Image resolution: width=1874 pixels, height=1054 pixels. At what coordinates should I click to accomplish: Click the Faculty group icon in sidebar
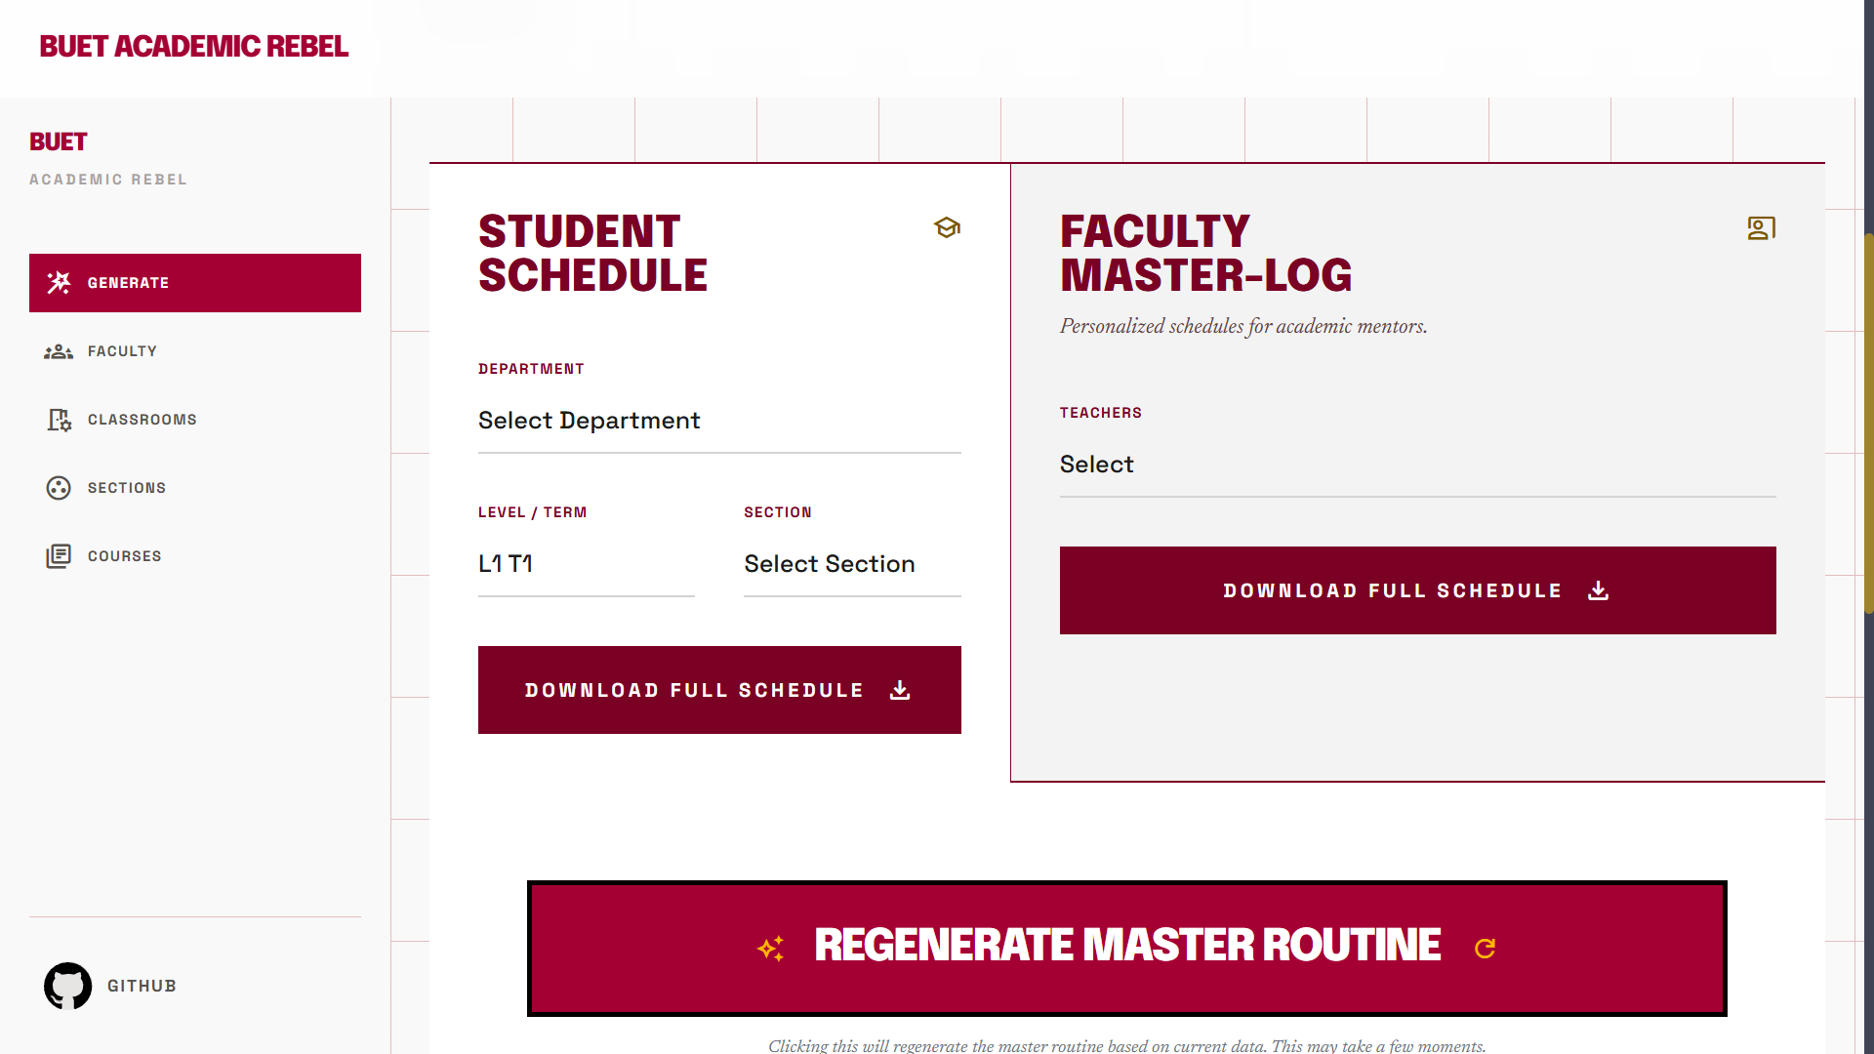pos(59,351)
